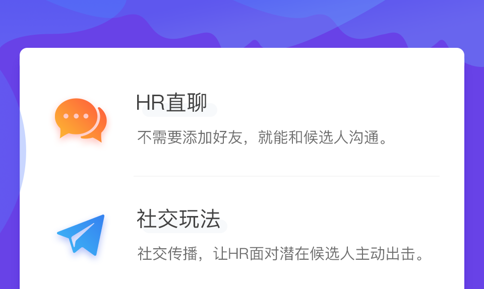Tap the blue paper plane icon
This screenshot has height=289, width=484.
[x=81, y=235]
